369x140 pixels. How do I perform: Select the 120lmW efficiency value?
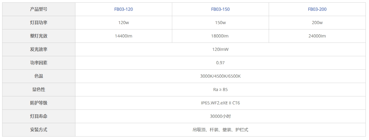(x=220, y=50)
